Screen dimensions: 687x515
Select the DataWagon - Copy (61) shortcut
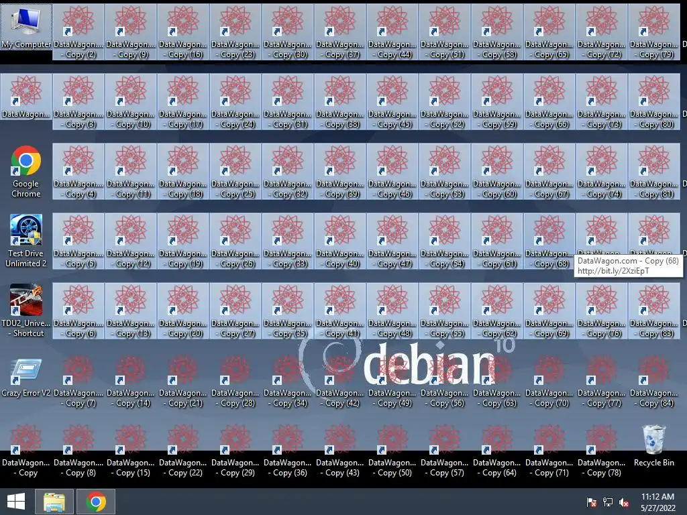pos(497,241)
